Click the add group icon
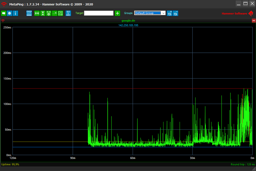The height and width of the screenshot is (171, 256). click(170, 13)
